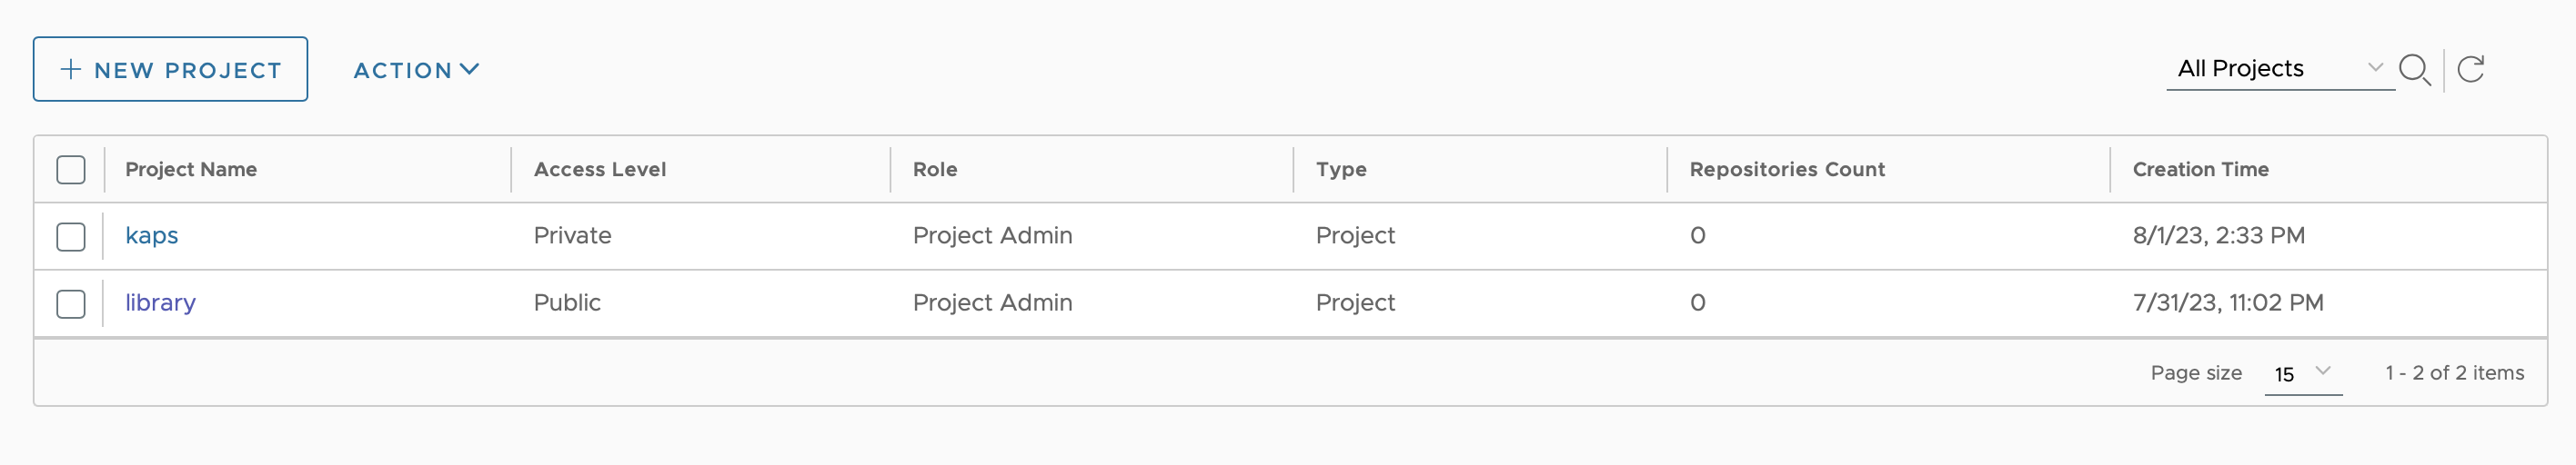Click the search magnifier icon
This screenshot has width=2576, height=465.
[2415, 70]
